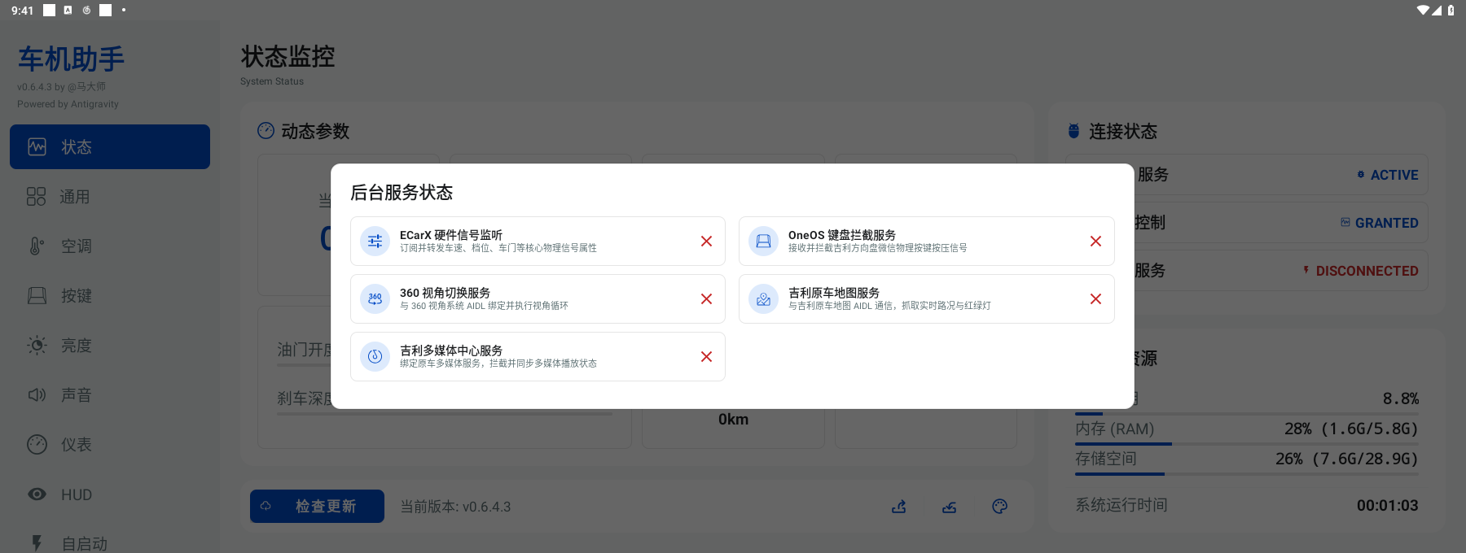Click the 状态监控 page heading
The height and width of the screenshot is (553, 1466).
[288, 56]
